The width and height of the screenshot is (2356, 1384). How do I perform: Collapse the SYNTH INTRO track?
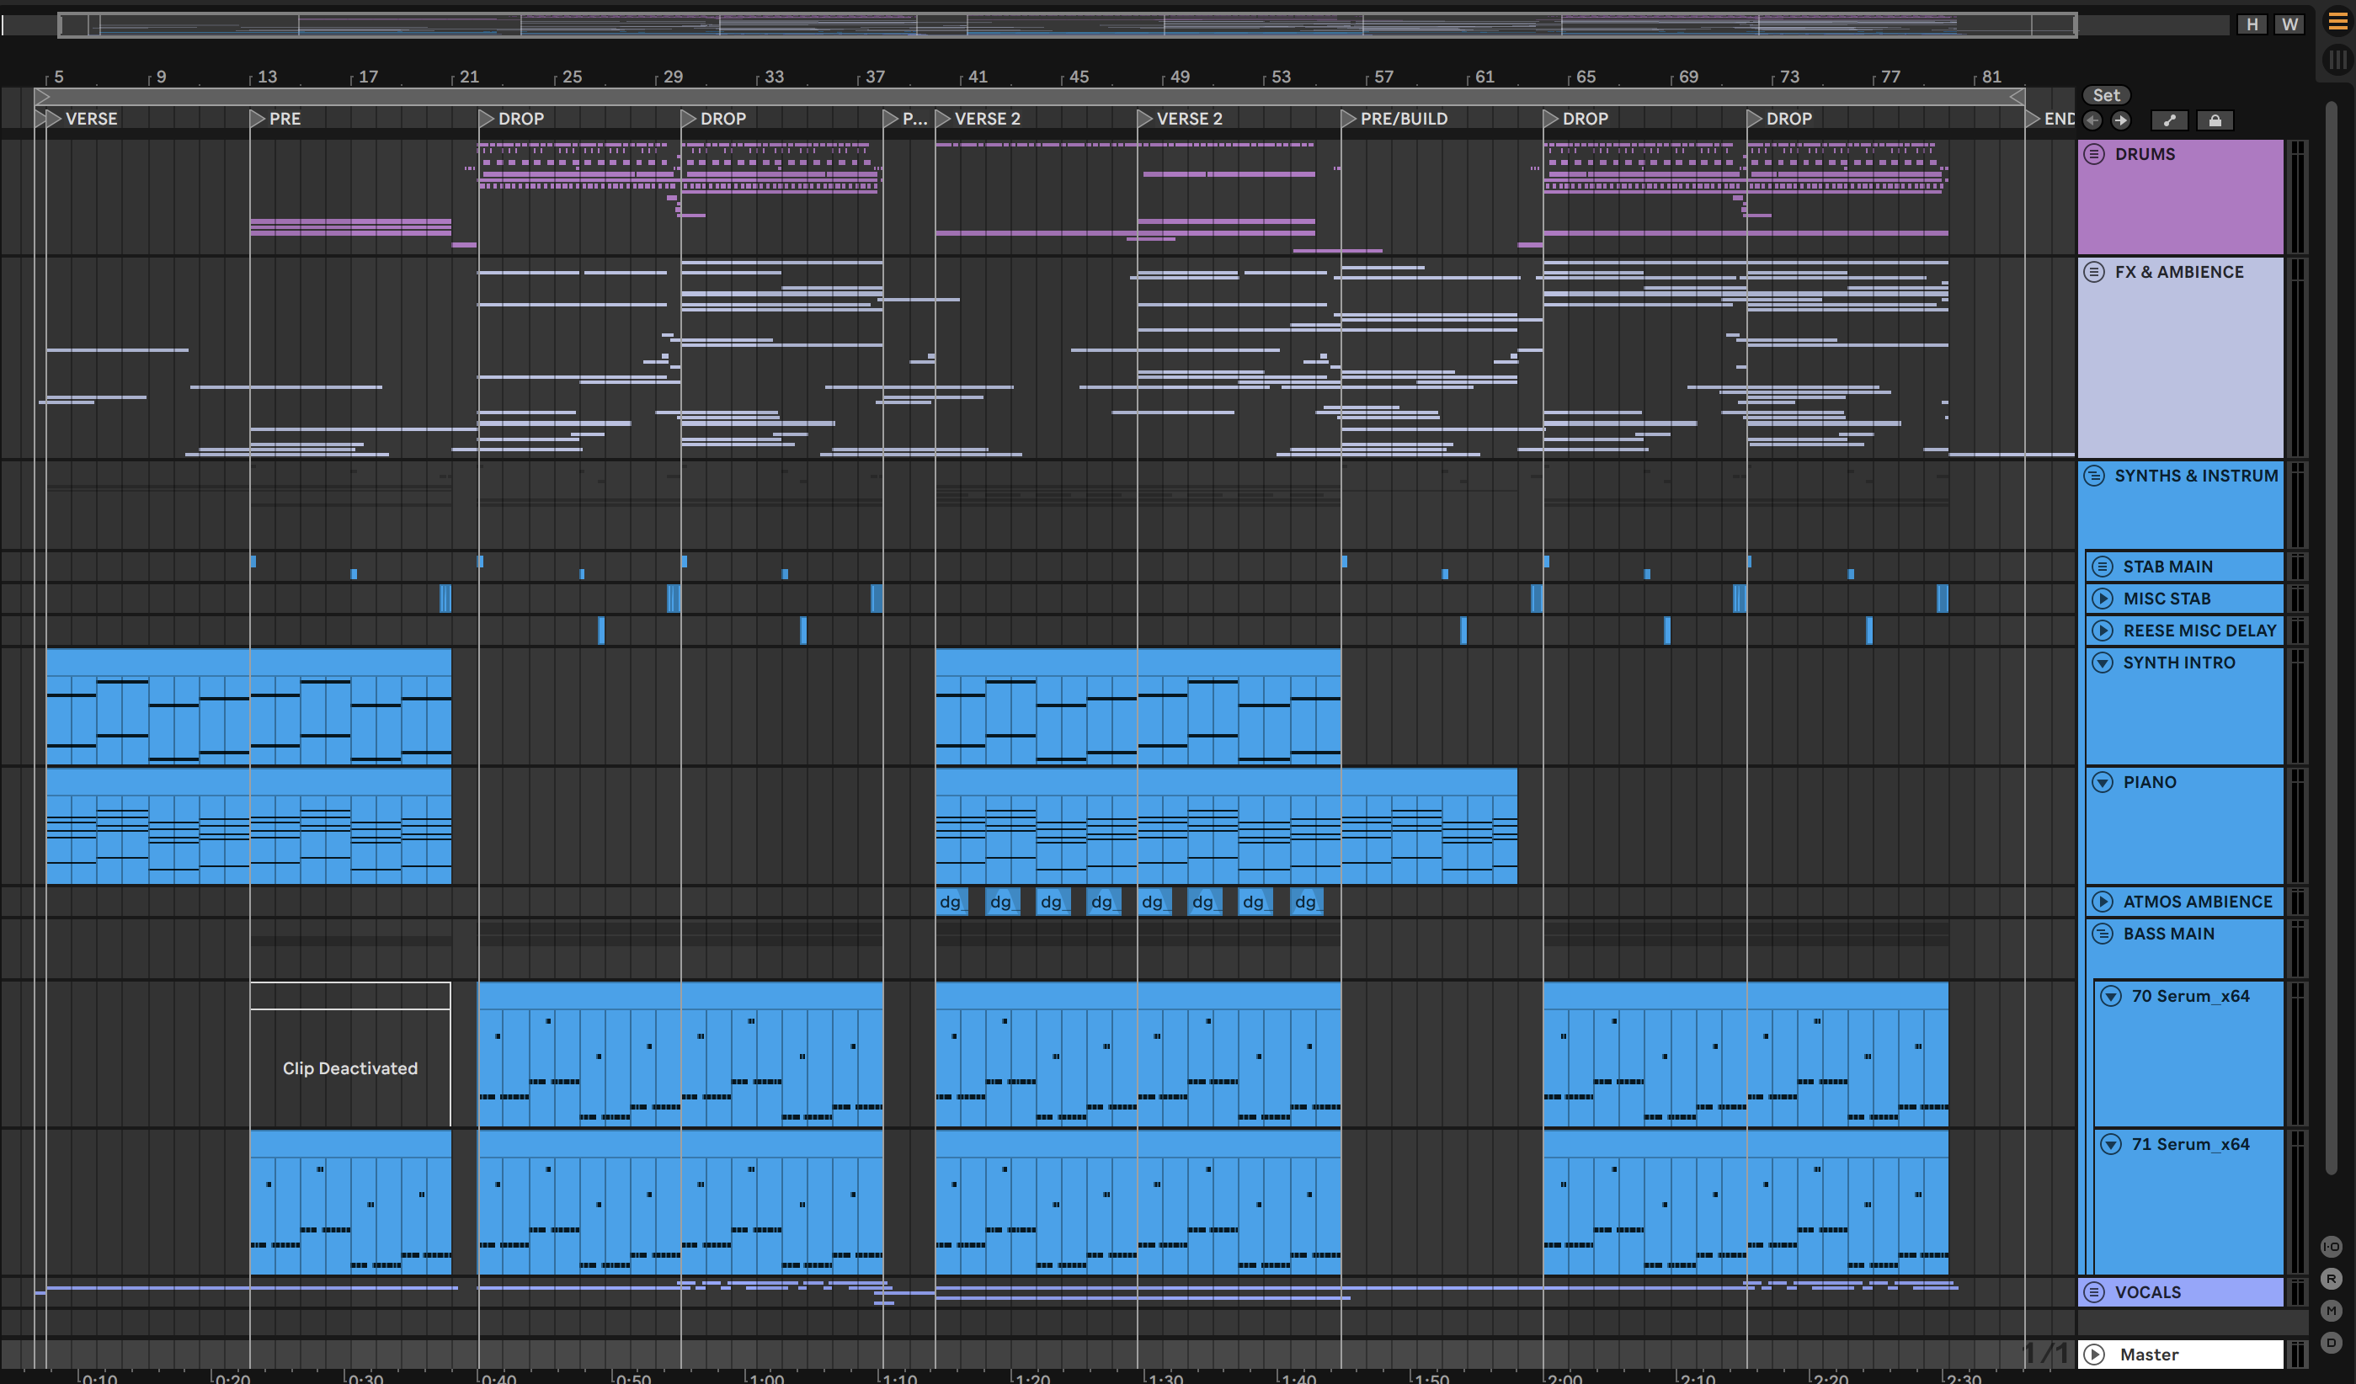(x=2103, y=663)
